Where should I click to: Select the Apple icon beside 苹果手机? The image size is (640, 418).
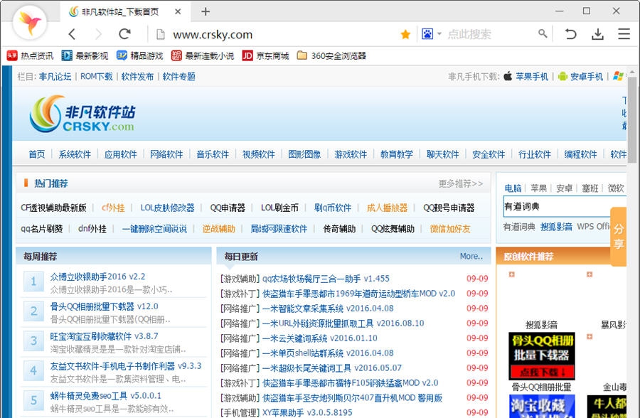tap(508, 75)
